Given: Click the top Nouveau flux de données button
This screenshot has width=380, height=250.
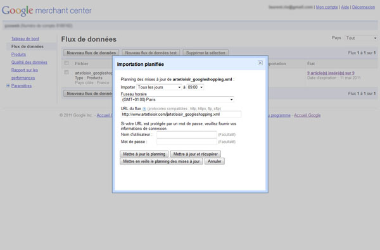Looking at the screenshot, I should point(91,53).
